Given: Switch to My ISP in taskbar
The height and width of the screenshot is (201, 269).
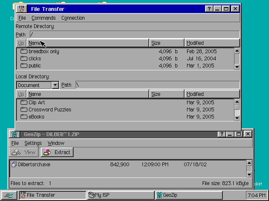Looking at the screenshot, I should click(x=121, y=195).
